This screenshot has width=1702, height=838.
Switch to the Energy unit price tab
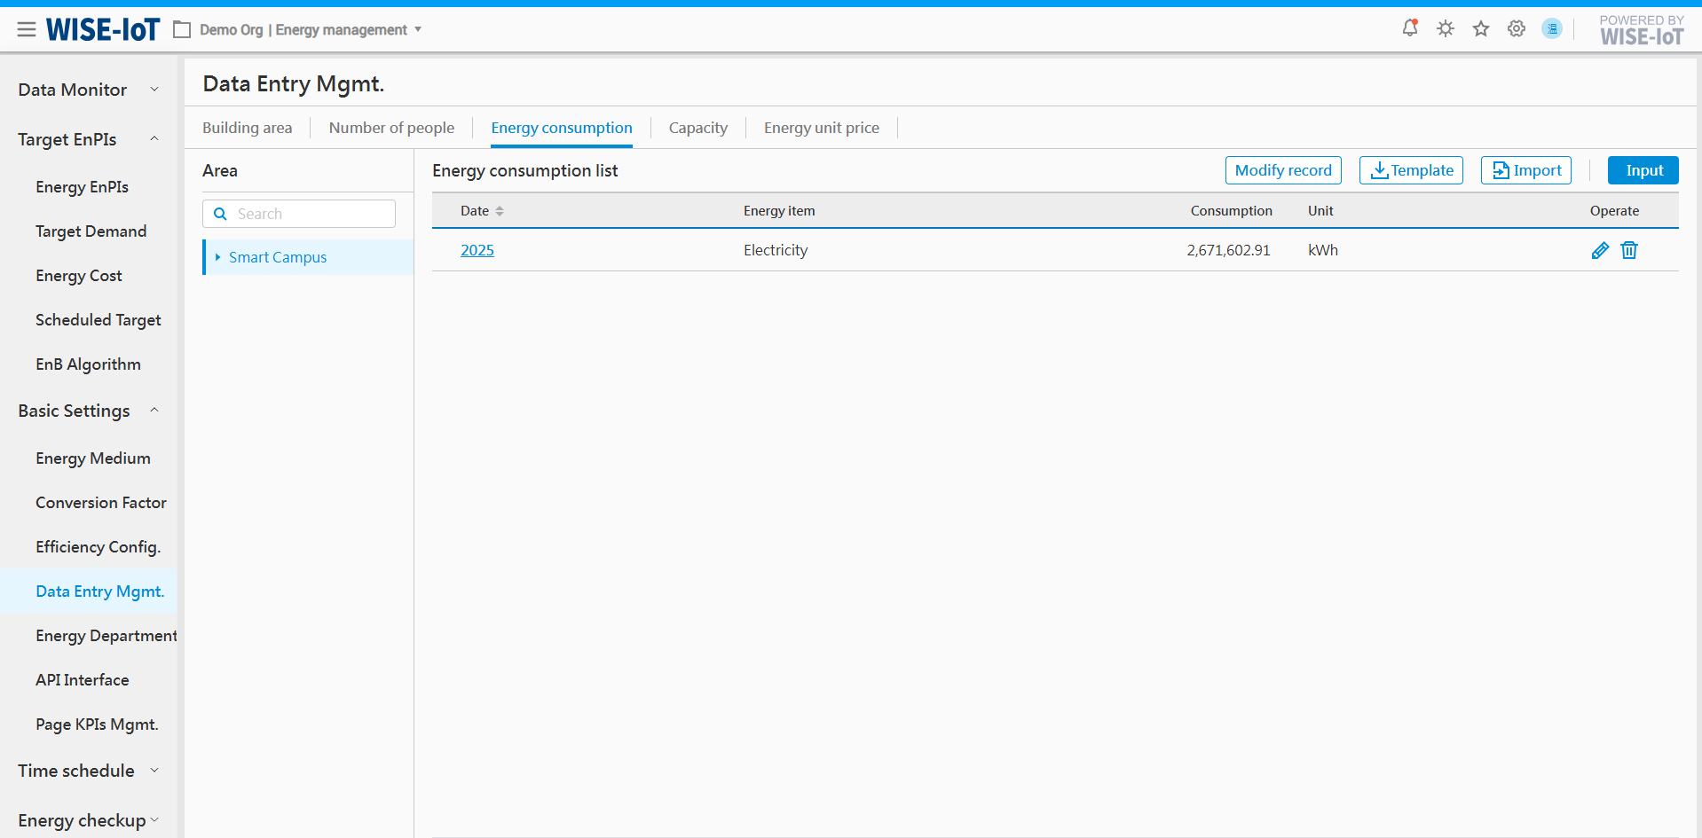(821, 128)
